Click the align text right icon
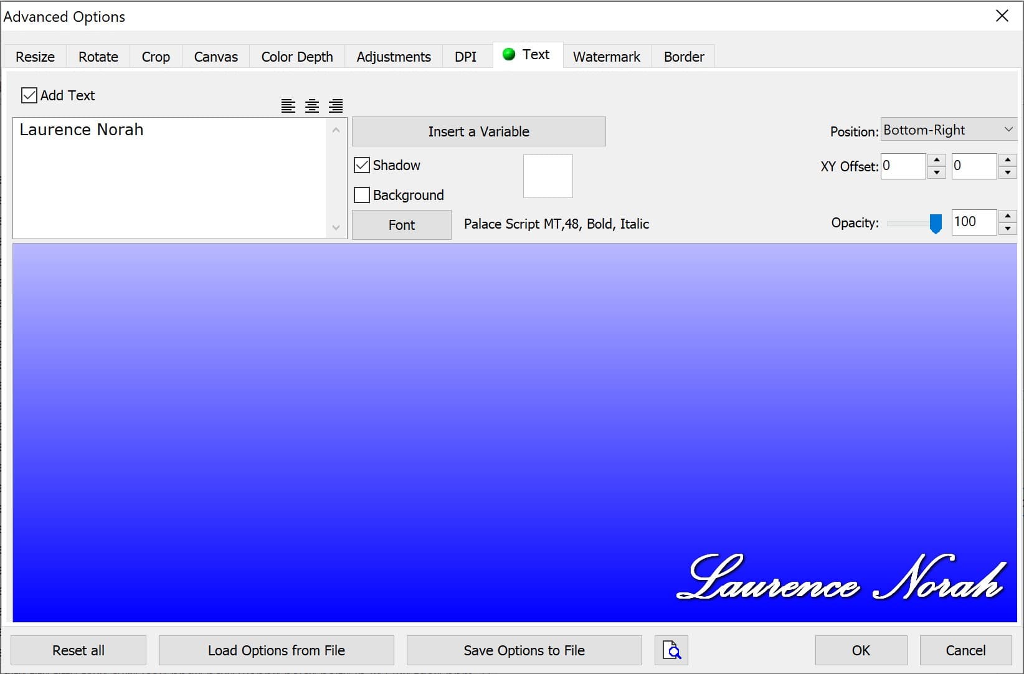Screen dimensions: 1024x674 pyautogui.click(x=336, y=106)
